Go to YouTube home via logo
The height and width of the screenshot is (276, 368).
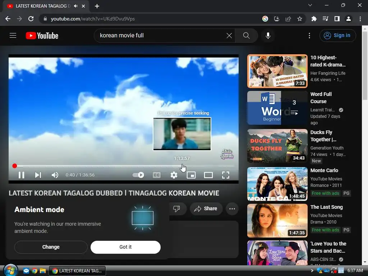(x=42, y=36)
